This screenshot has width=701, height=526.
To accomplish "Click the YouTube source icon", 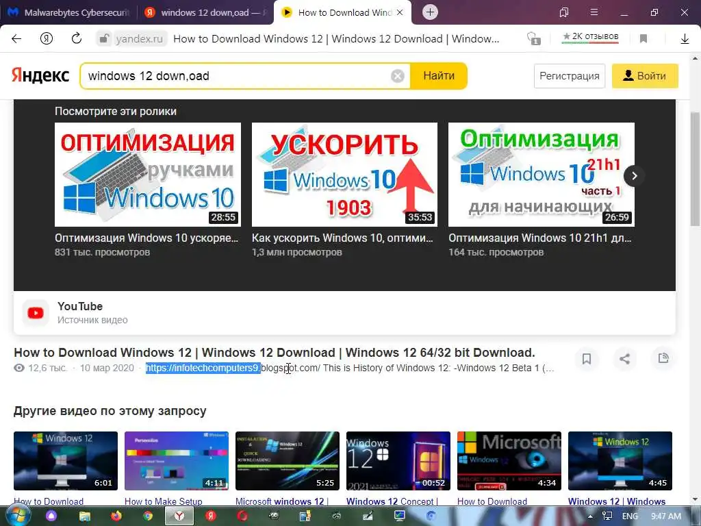I will tap(36, 313).
